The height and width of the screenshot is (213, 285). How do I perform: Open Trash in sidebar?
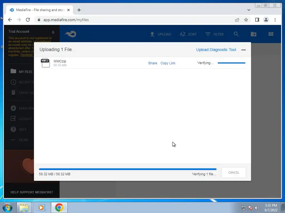tap(22, 93)
